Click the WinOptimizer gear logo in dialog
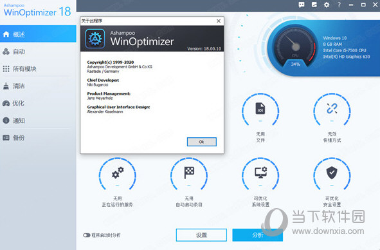Screen dimensions: 380x250 (x=95, y=39)
